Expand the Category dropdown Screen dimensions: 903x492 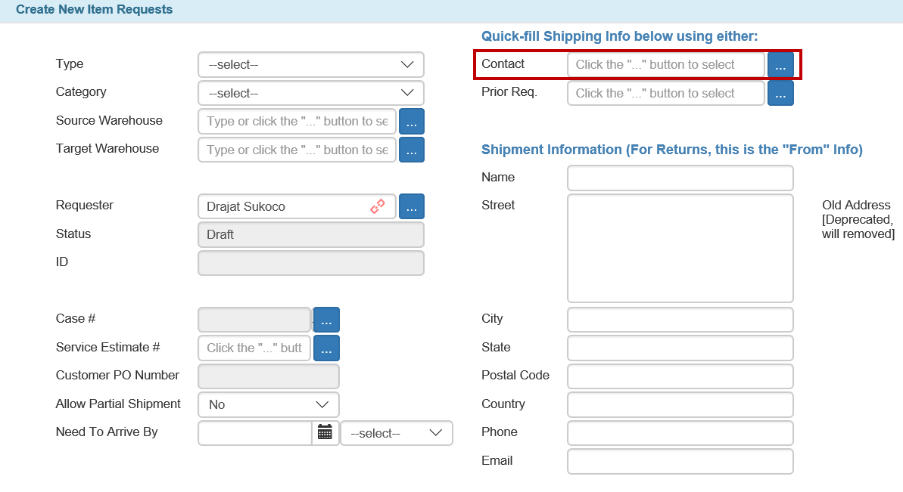pyautogui.click(x=310, y=93)
